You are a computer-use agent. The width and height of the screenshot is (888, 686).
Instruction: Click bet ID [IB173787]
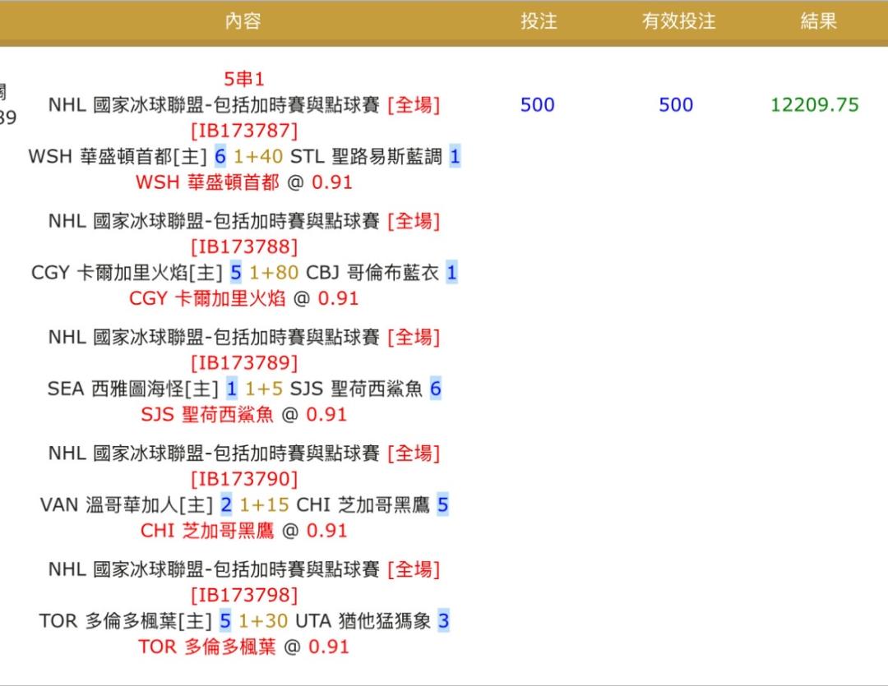point(244,131)
